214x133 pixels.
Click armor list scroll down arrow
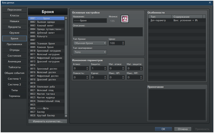66,116
